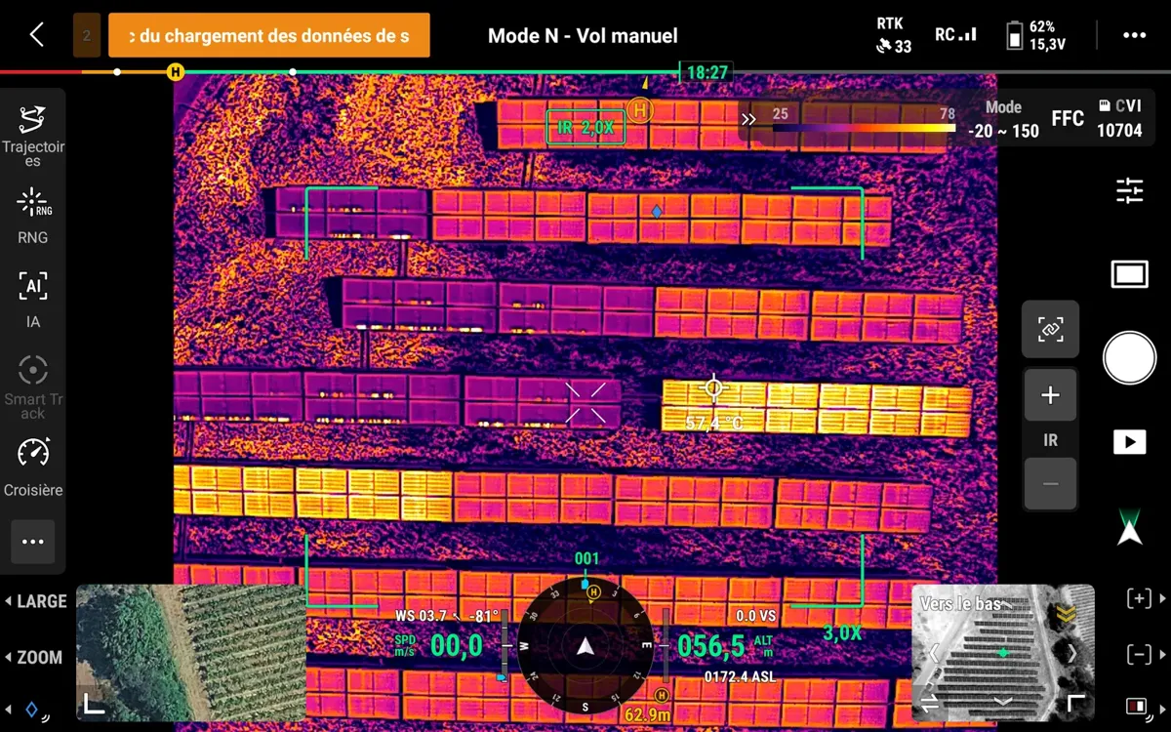Open camera parameter sliders settings
Viewport: 1171px width, 732px height.
click(x=1129, y=190)
